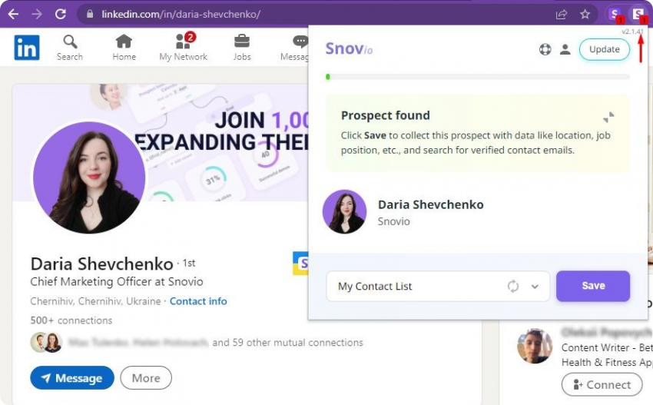Click the green progress bar in the Snovio popup
Viewport: 653px width, 405px height.
pos(478,77)
